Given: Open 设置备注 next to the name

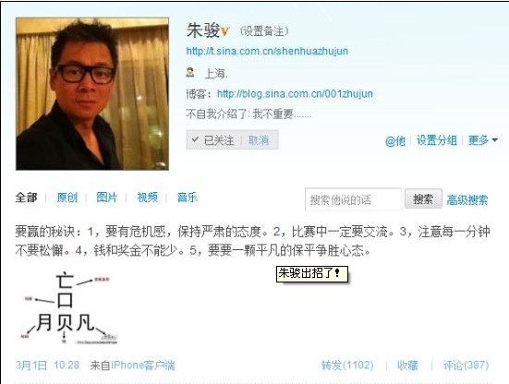Looking at the screenshot, I should (264, 31).
